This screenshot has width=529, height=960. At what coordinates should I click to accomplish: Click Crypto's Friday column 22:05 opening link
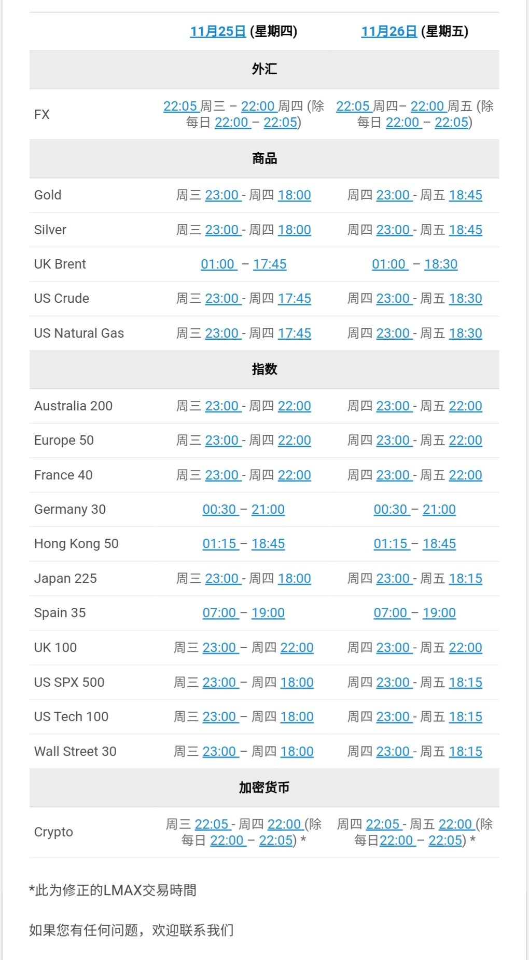383,824
